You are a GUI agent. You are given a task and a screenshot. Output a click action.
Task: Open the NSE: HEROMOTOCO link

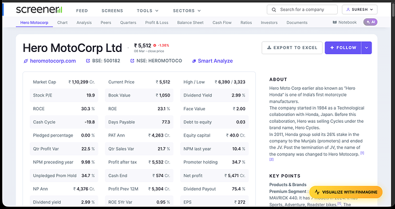[159, 61]
